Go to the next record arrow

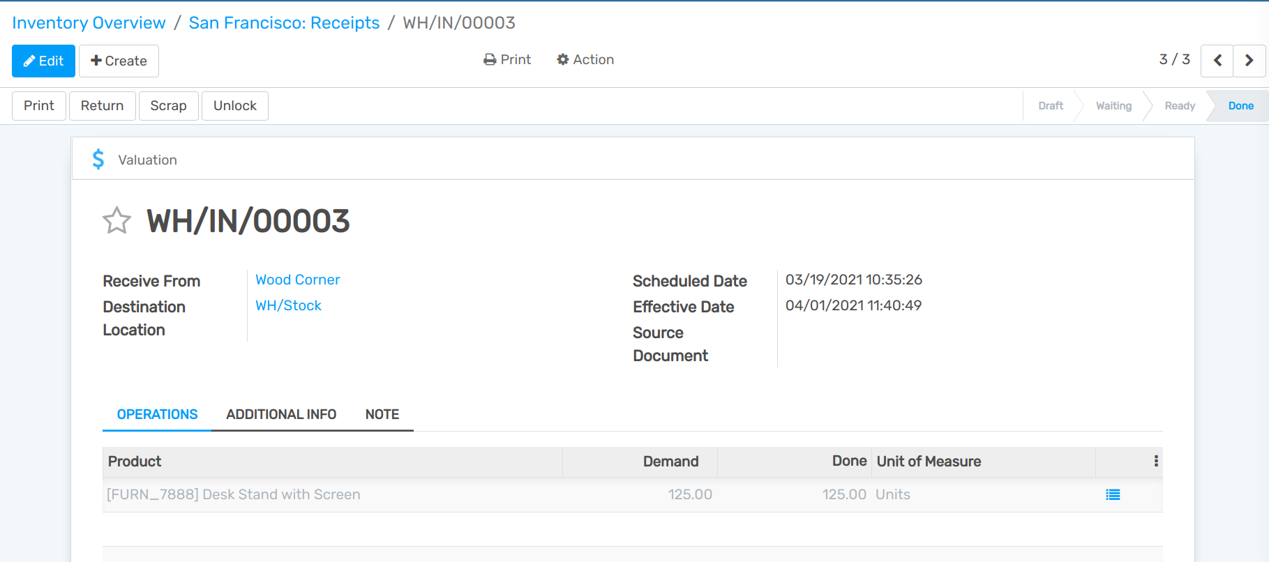coord(1249,61)
